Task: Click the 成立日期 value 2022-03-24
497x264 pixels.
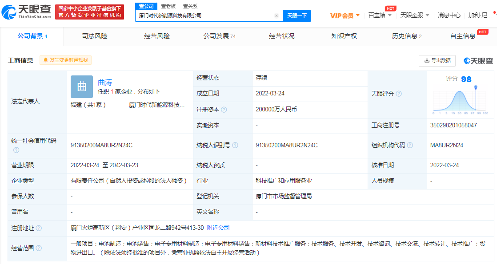Action: tap(270, 93)
